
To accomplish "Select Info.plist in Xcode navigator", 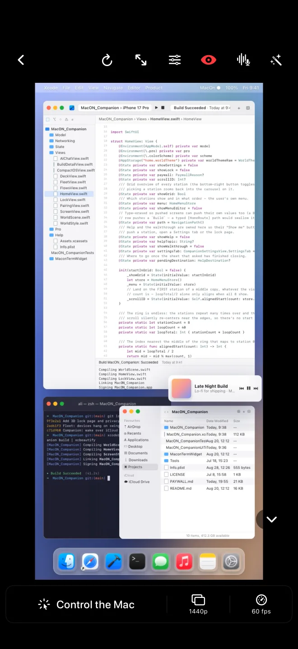I will [x=64, y=247].
